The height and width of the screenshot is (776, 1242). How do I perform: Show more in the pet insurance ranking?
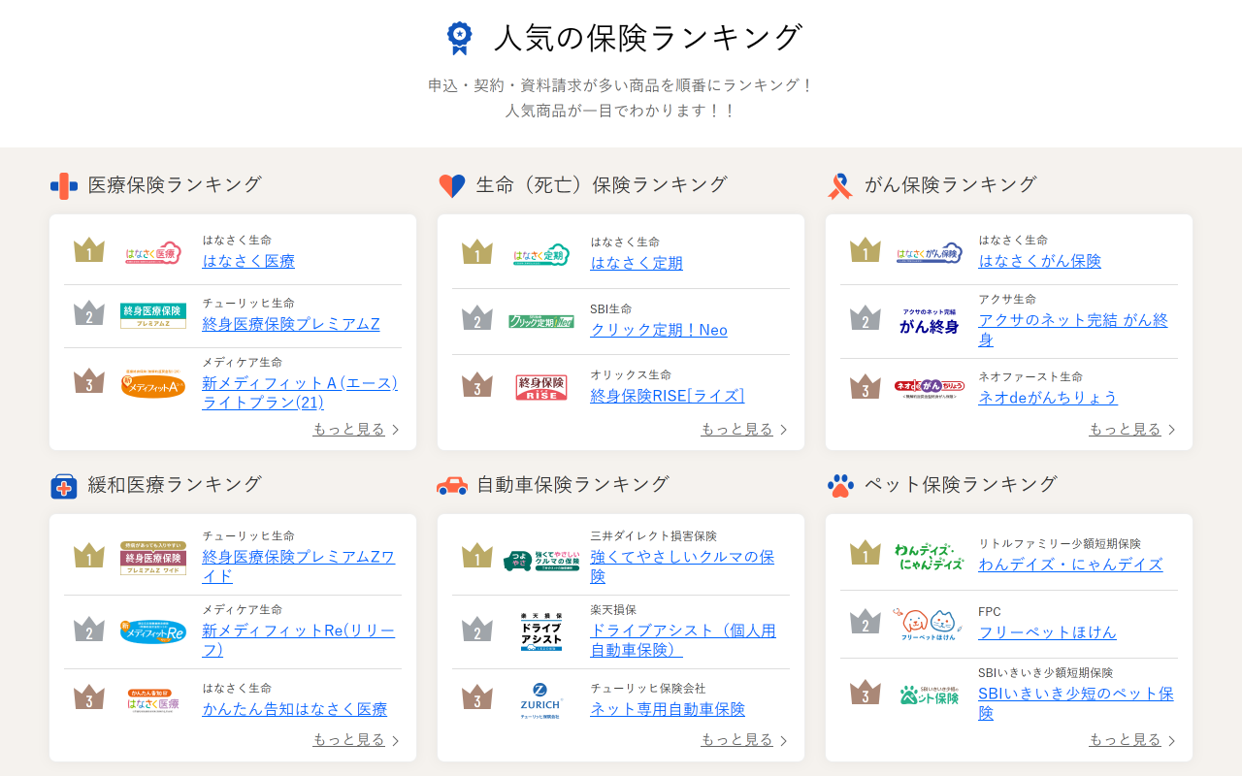(x=1131, y=740)
